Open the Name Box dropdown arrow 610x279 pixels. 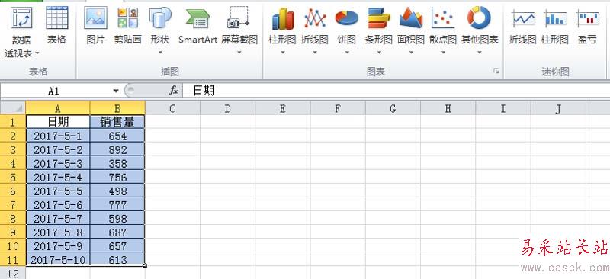116,91
